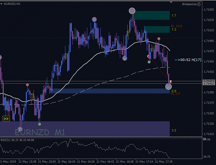Select the latest swing low circle marker

pyautogui.click(x=168, y=86)
